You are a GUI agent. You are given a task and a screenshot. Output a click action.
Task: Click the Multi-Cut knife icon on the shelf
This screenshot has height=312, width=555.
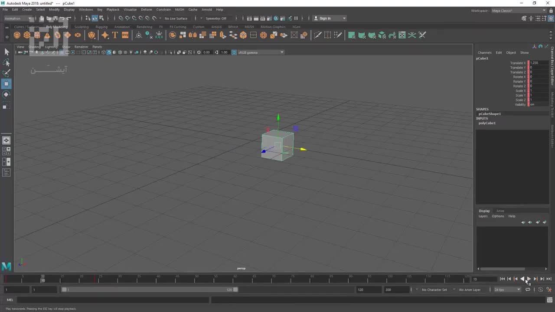click(317, 35)
